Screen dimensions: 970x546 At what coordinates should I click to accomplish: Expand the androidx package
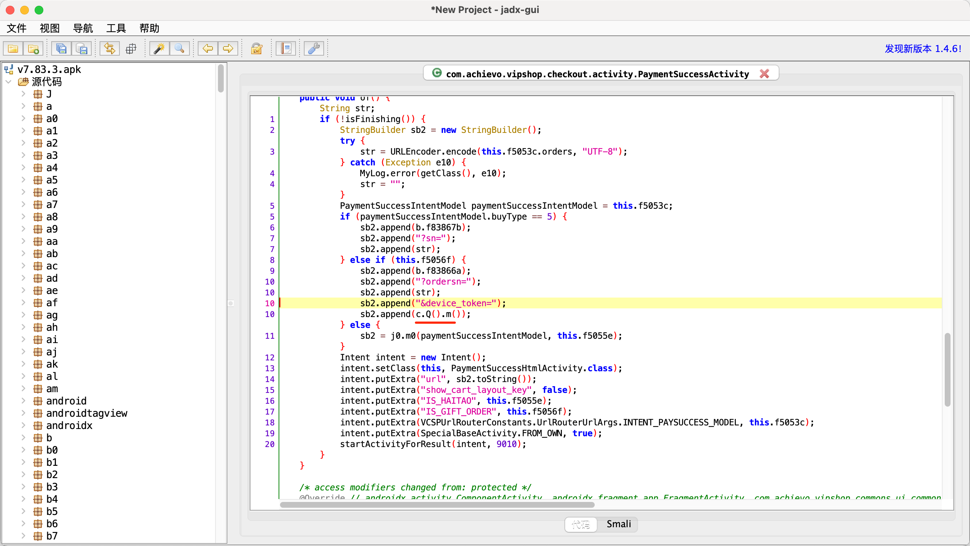click(x=23, y=425)
